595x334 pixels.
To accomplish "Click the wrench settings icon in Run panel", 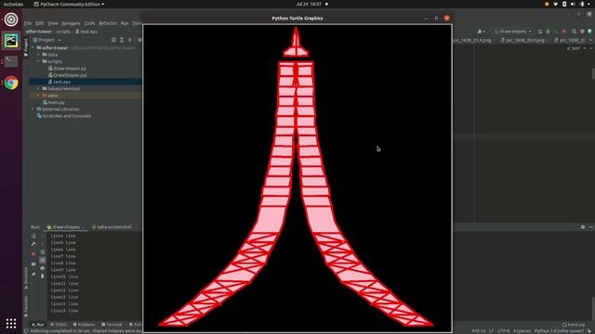I will click(x=33, y=244).
